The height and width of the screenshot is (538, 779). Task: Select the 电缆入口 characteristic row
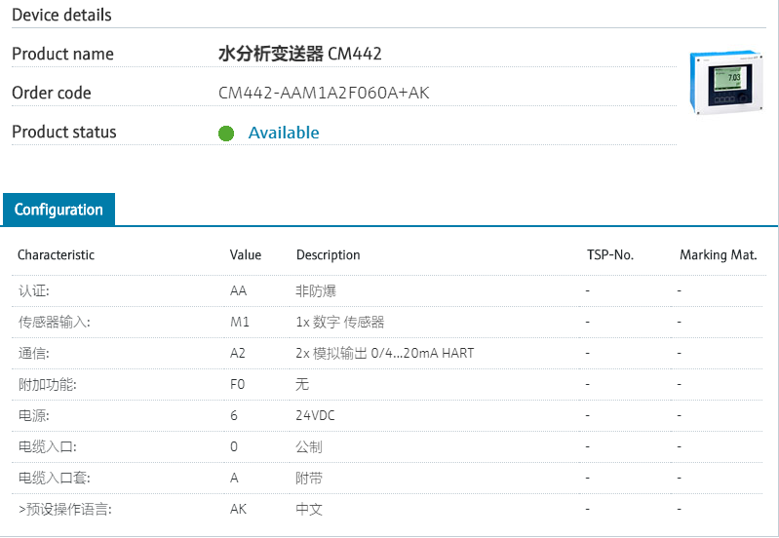[47, 446]
